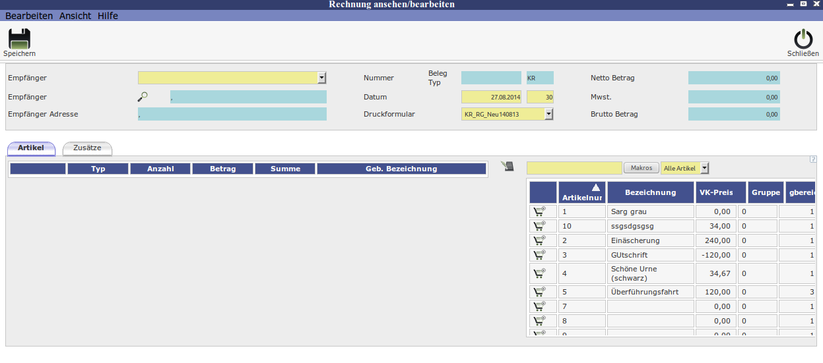The image size is (823, 363).
Task: Click the magnifier icon next to Empfänger
Action: [x=143, y=97]
